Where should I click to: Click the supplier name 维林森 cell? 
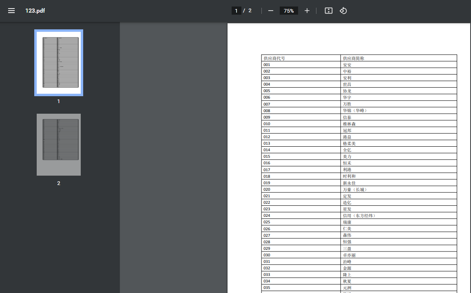coord(398,124)
